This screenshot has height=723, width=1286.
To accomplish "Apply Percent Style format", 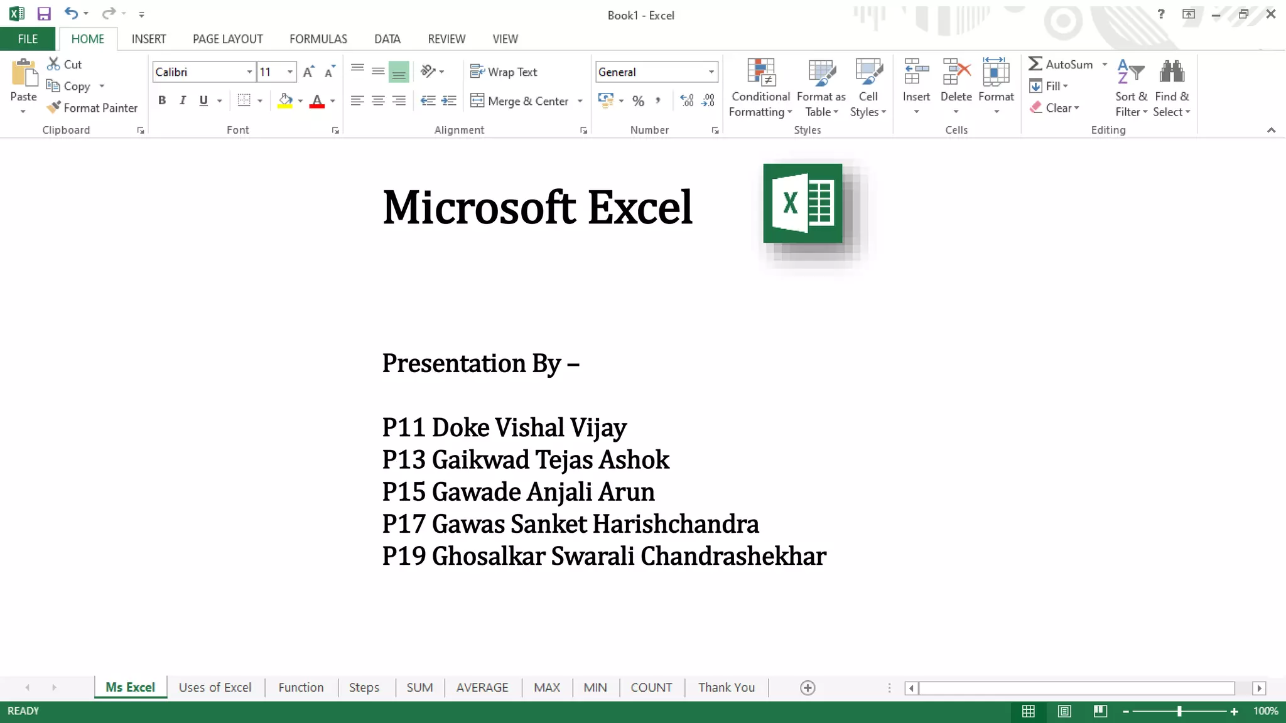I will coord(638,101).
